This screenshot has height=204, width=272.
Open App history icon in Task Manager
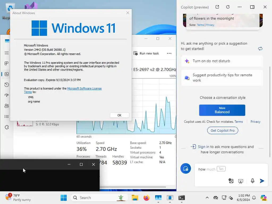[7, 85]
